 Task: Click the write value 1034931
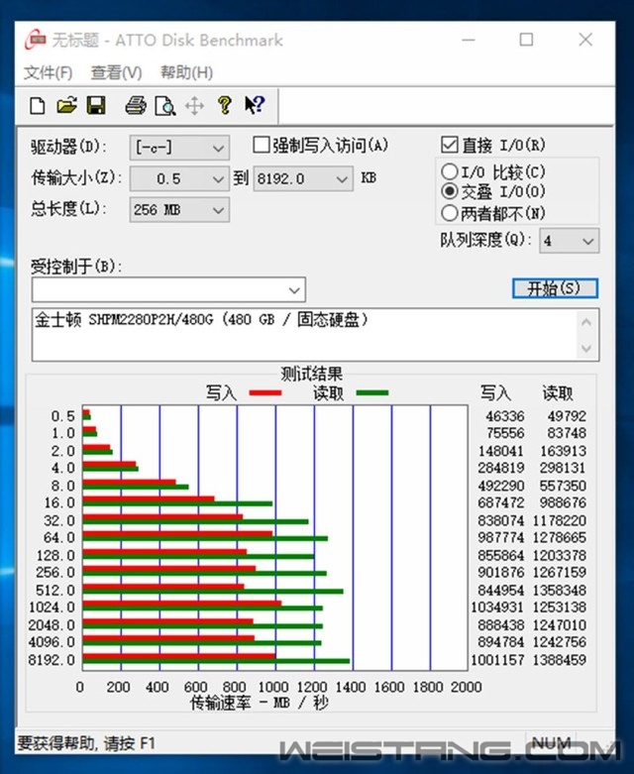pyautogui.click(x=497, y=607)
